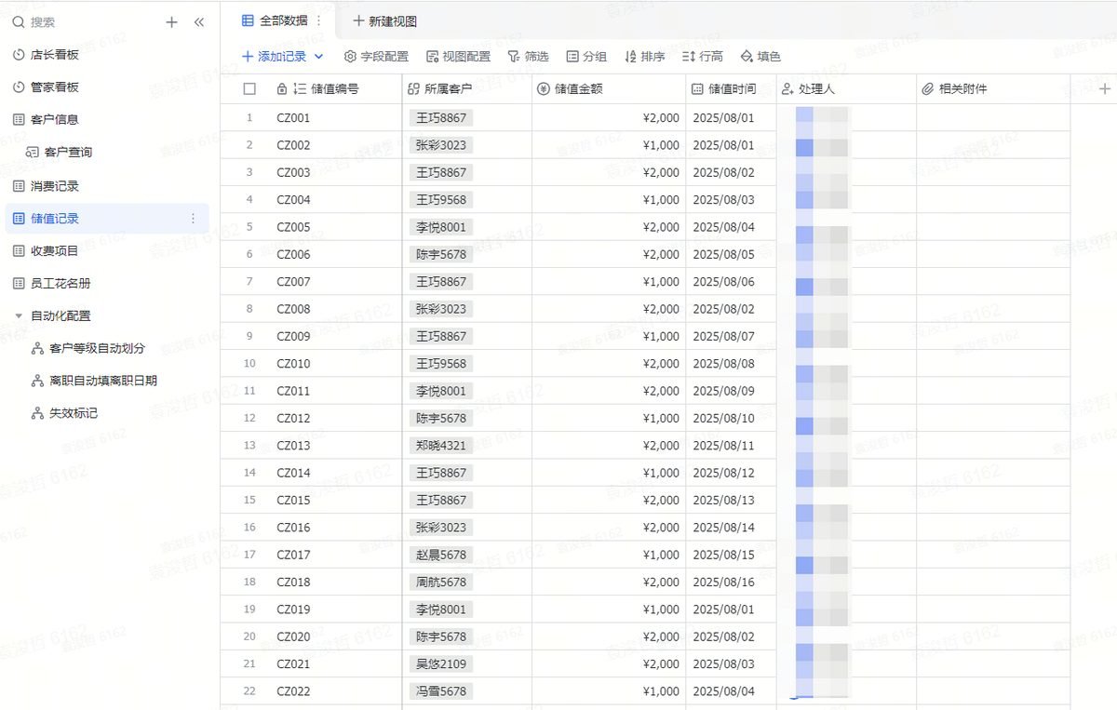Open the options dots on 全部数据 tab
1117x710 pixels.
(319, 20)
